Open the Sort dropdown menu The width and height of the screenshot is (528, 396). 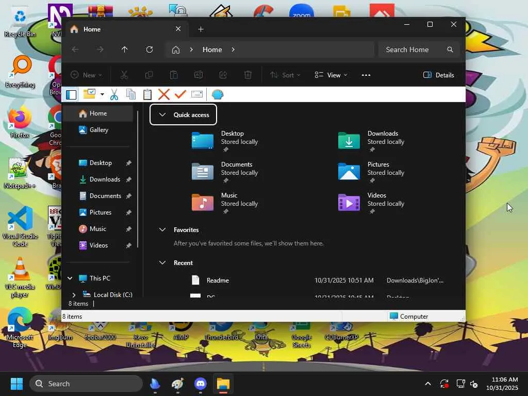tap(285, 75)
